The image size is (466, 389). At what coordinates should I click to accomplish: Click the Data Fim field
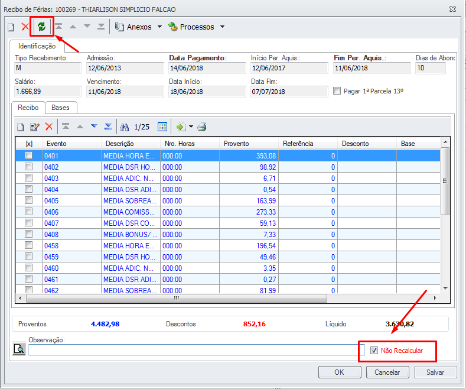tap(289, 92)
